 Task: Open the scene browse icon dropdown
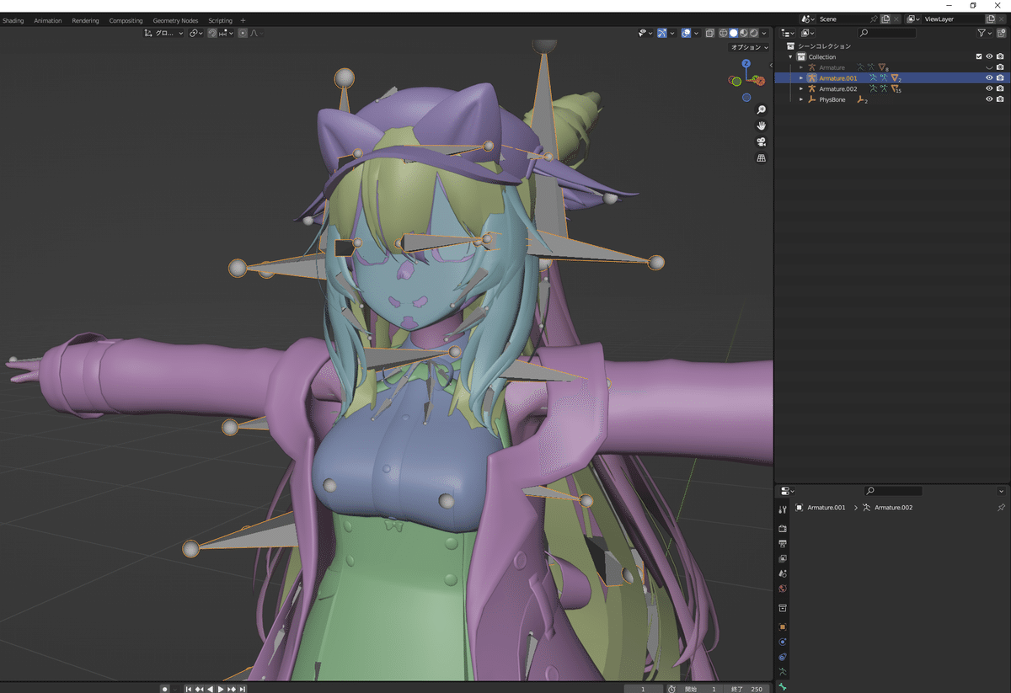click(x=807, y=19)
